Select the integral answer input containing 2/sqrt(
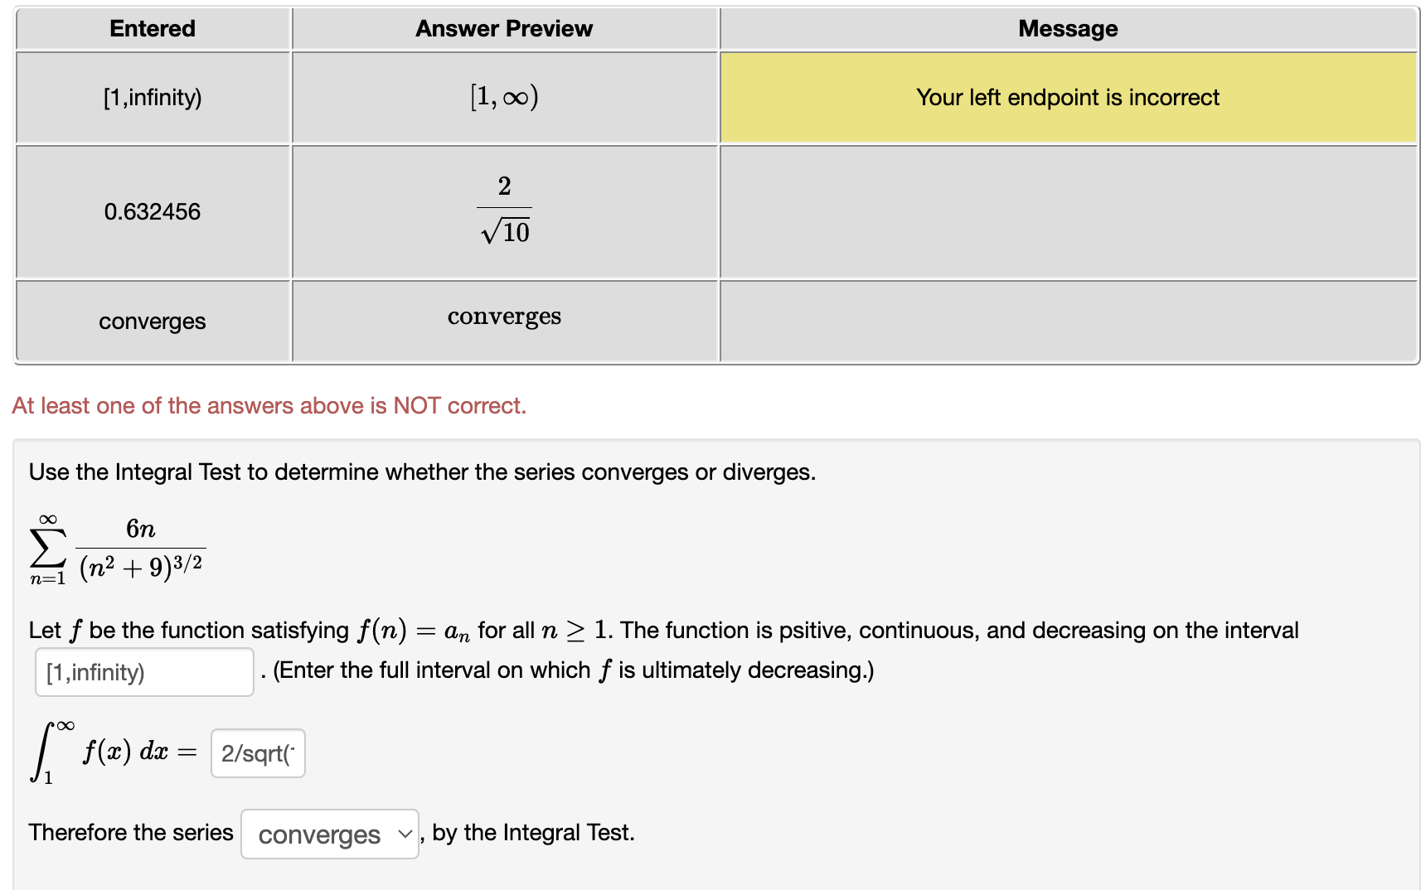 (x=258, y=752)
